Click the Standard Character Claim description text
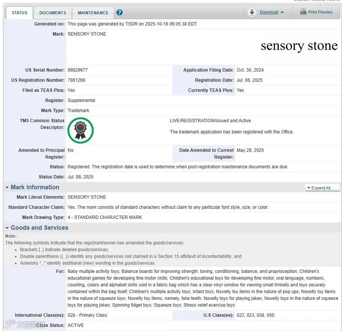 coord(168,207)
